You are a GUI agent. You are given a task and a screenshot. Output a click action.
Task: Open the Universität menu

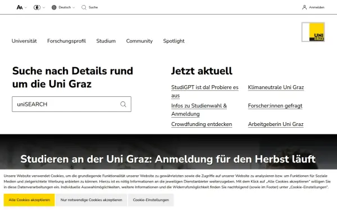[24, 41]
